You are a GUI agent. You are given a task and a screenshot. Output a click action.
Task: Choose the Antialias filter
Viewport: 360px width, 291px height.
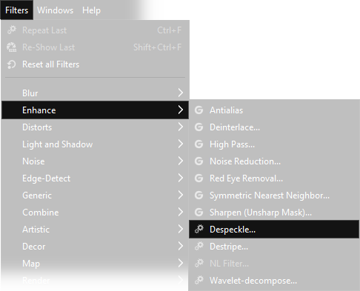tap(274, 110)
